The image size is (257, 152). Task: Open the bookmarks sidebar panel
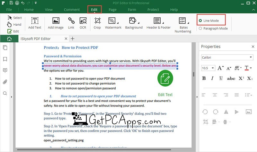tap(5, 59)
